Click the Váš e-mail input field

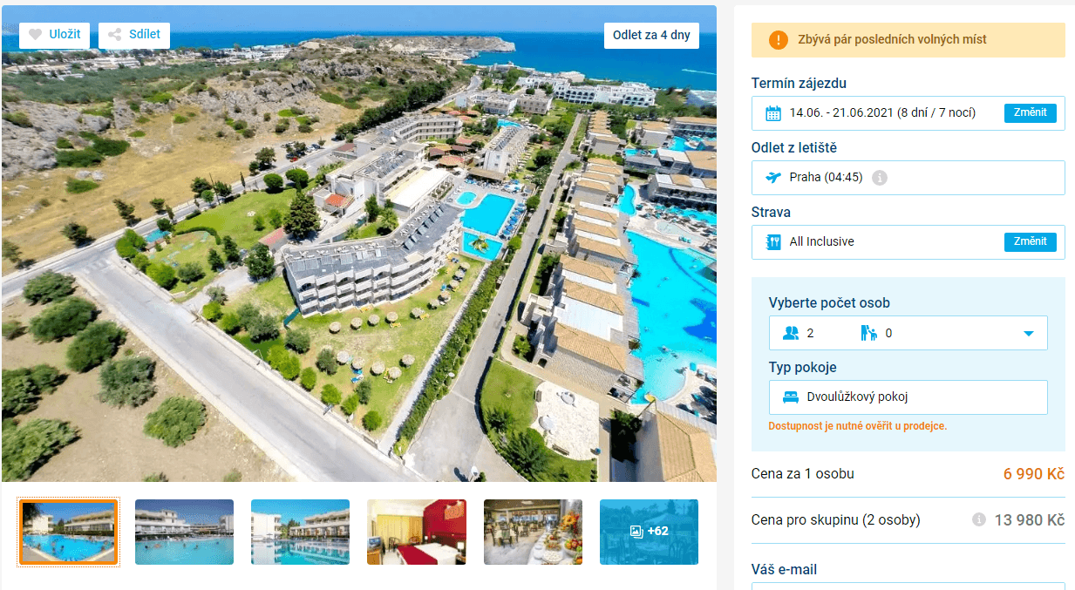point(908,586)
